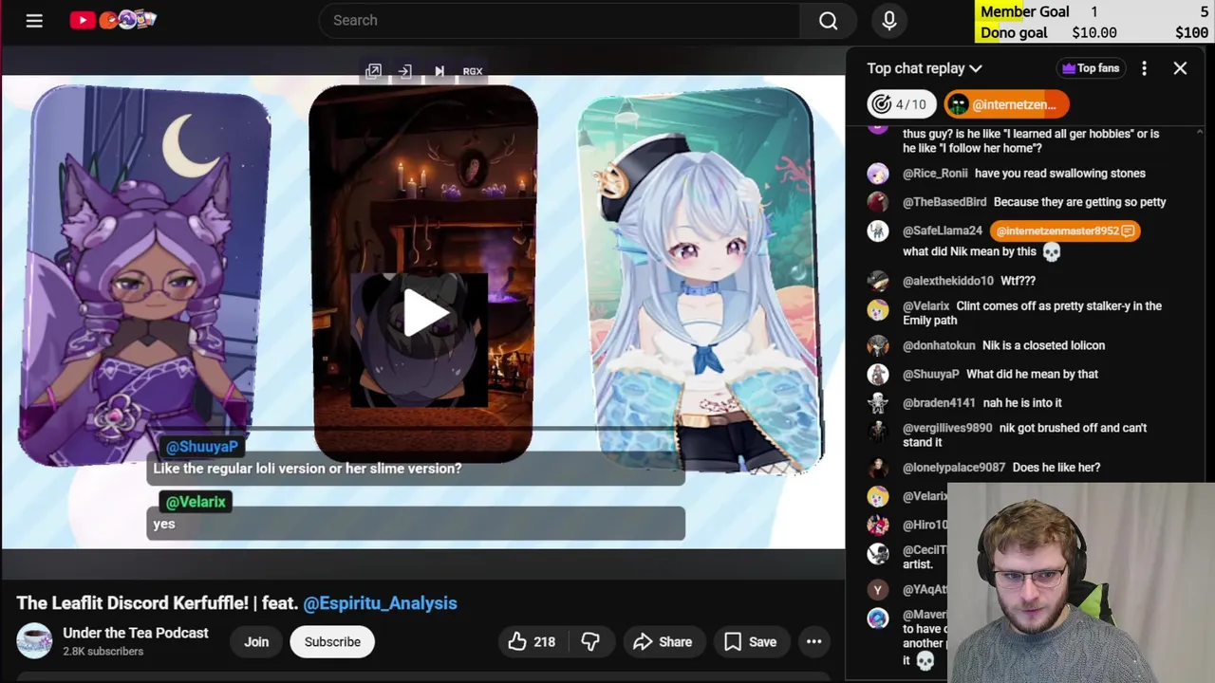
Task: Click @lonelypalace9087's avatar in chat
Action: 878,468
